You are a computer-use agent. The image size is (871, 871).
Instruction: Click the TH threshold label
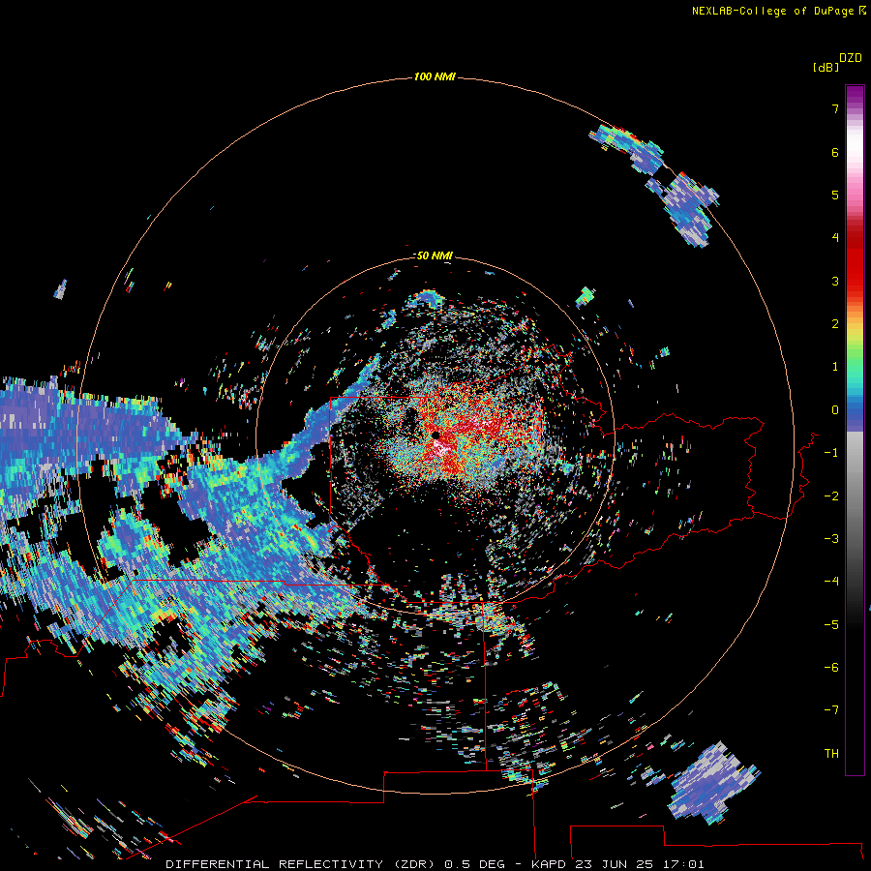(x=831, y=753)
